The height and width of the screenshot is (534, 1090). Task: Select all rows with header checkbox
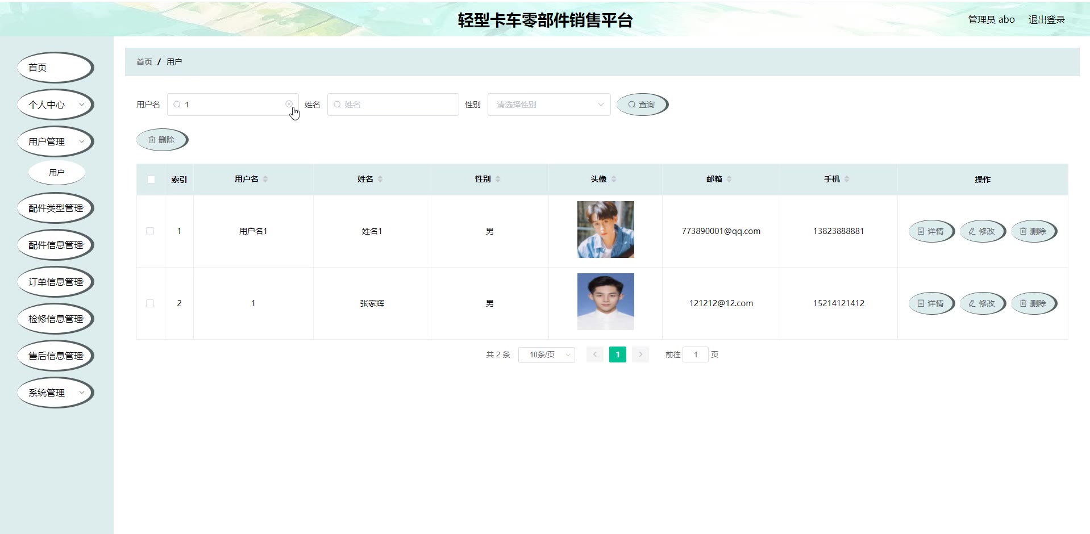[151, 180]
